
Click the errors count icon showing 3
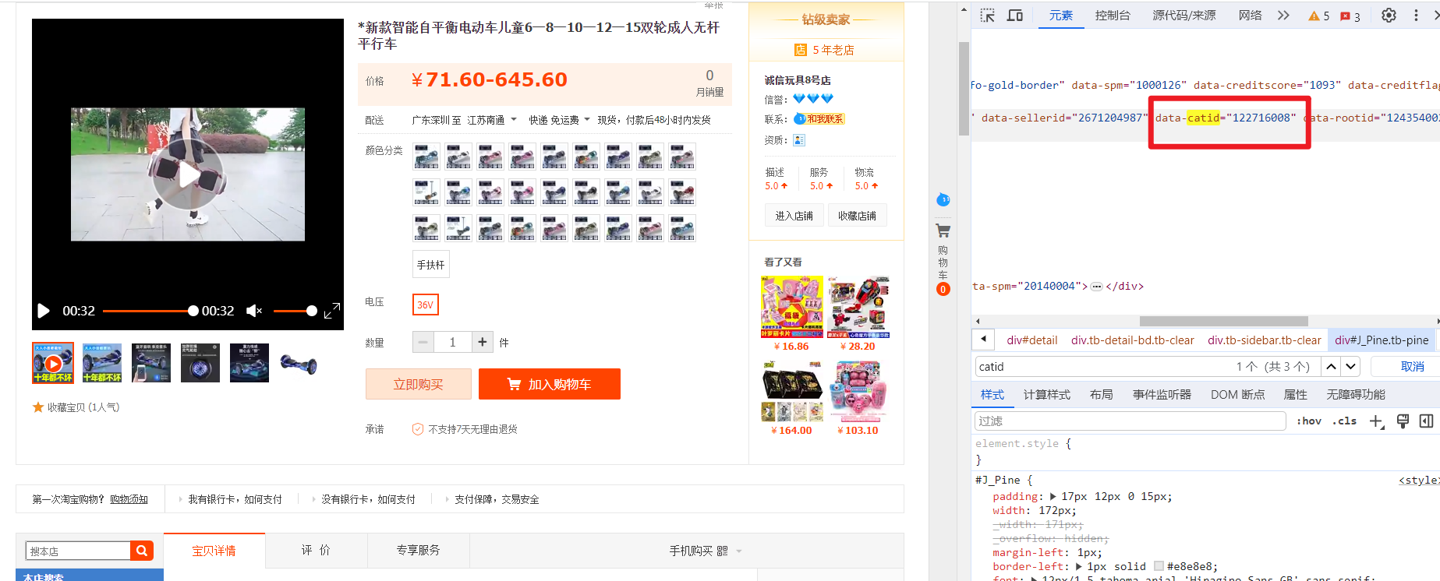pos(1350,16)
